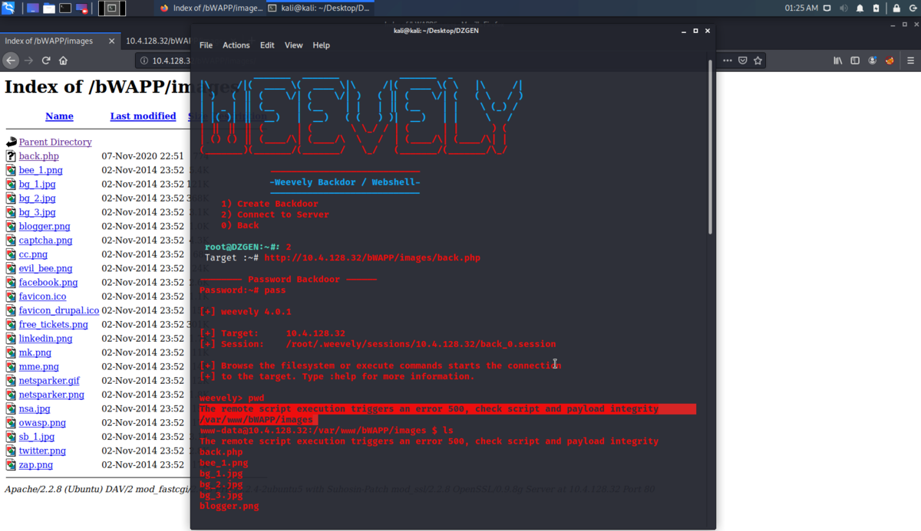Sort listing by Last modified
Screen dimensions: 921x531
(143, 116)
